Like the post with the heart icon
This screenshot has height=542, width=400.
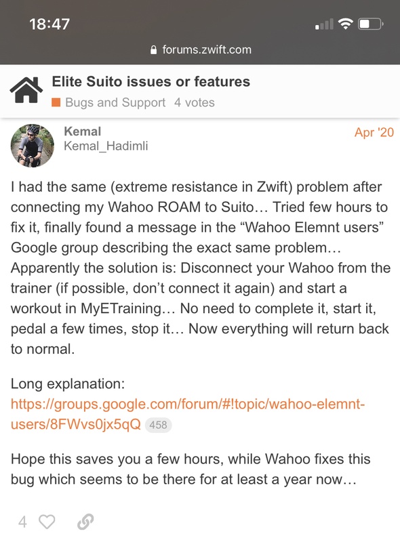[47, 522]
